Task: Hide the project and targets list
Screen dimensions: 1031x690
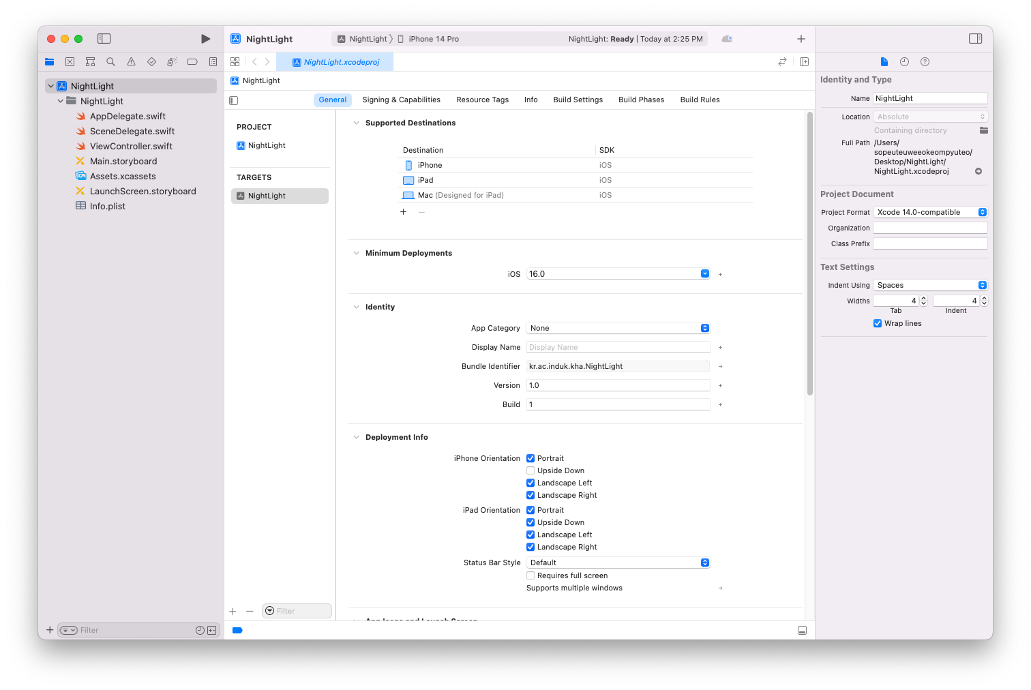Action: click(234, 100)
